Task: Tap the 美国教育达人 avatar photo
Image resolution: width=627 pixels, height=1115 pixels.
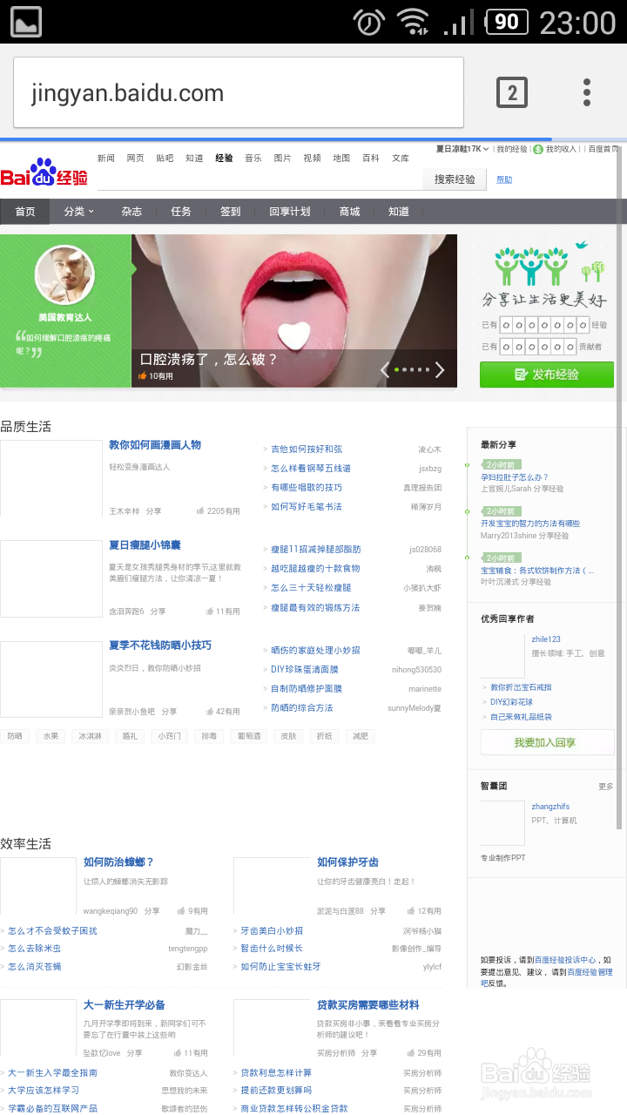Action: tap(64, 275)
